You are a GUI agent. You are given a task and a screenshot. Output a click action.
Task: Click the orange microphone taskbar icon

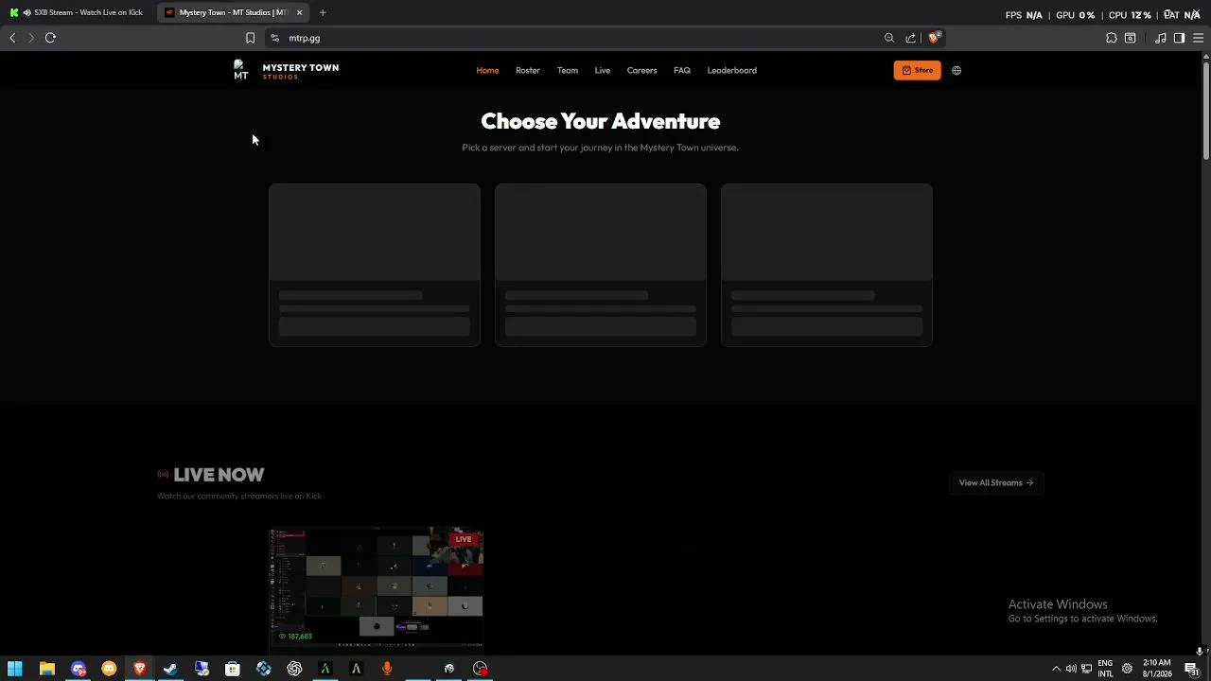[387, 669]
